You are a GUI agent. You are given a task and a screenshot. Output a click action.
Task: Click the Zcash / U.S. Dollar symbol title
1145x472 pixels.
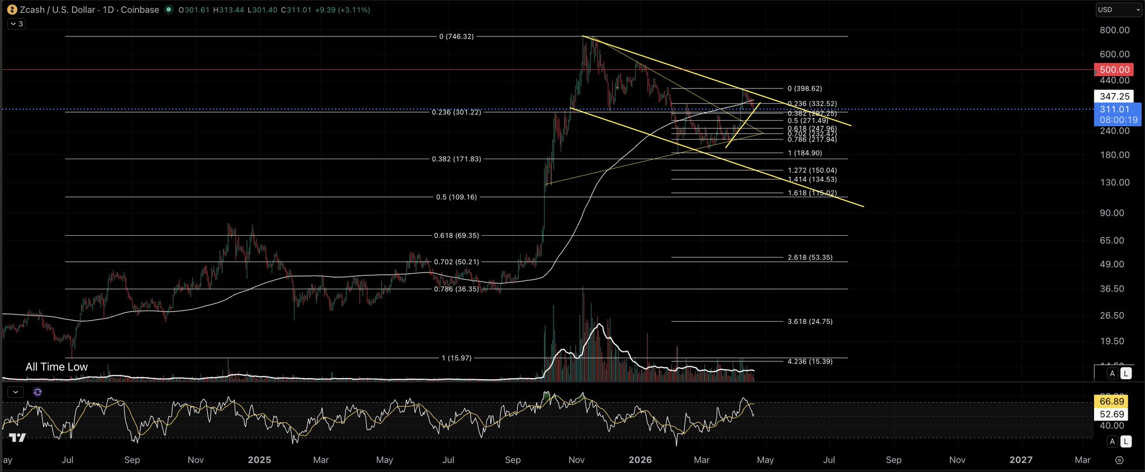point(58,9)
